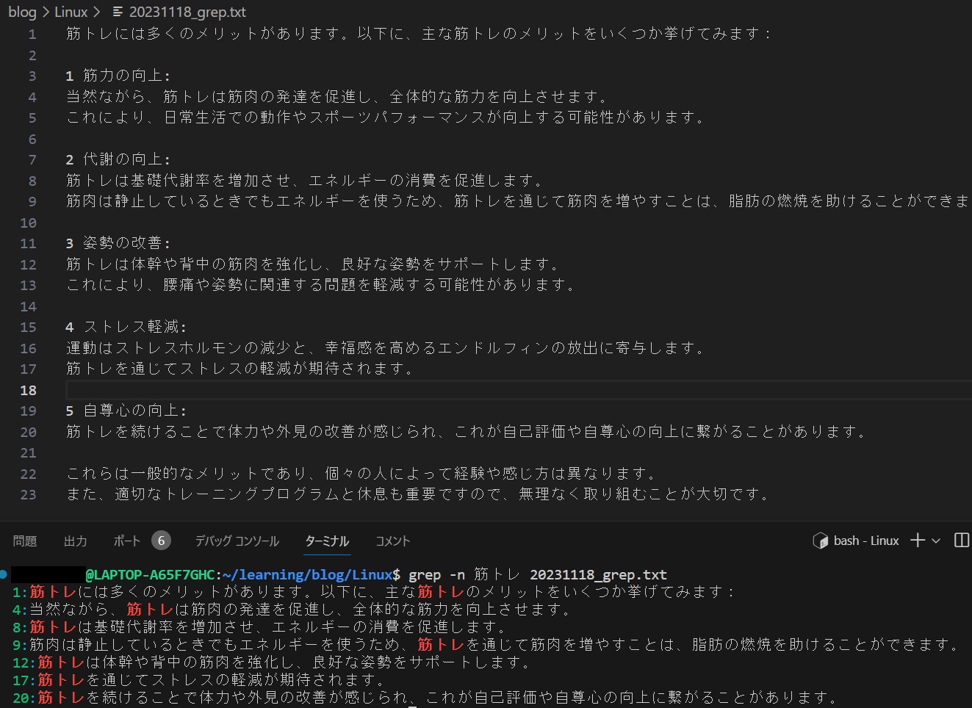972x708 pixels.
Task: Click line number 18 in gutter
Action: tap(28, 390)
